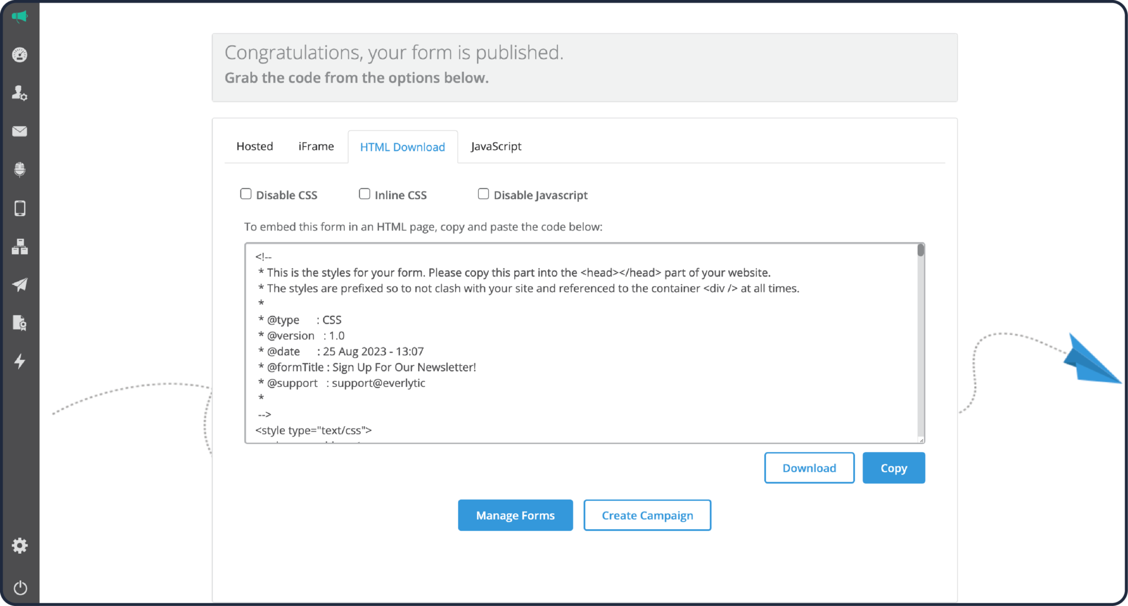Switch to the Hosted tab
The width and height of the screenshot is (1128, 606).
click(x=254, y=146)
